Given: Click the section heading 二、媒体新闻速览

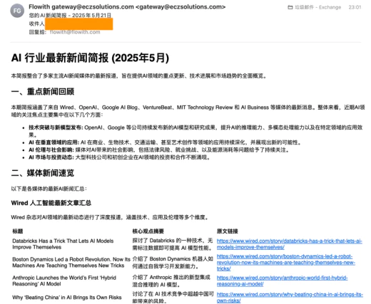Looking at the screenshot, I should tap(43, 173).
